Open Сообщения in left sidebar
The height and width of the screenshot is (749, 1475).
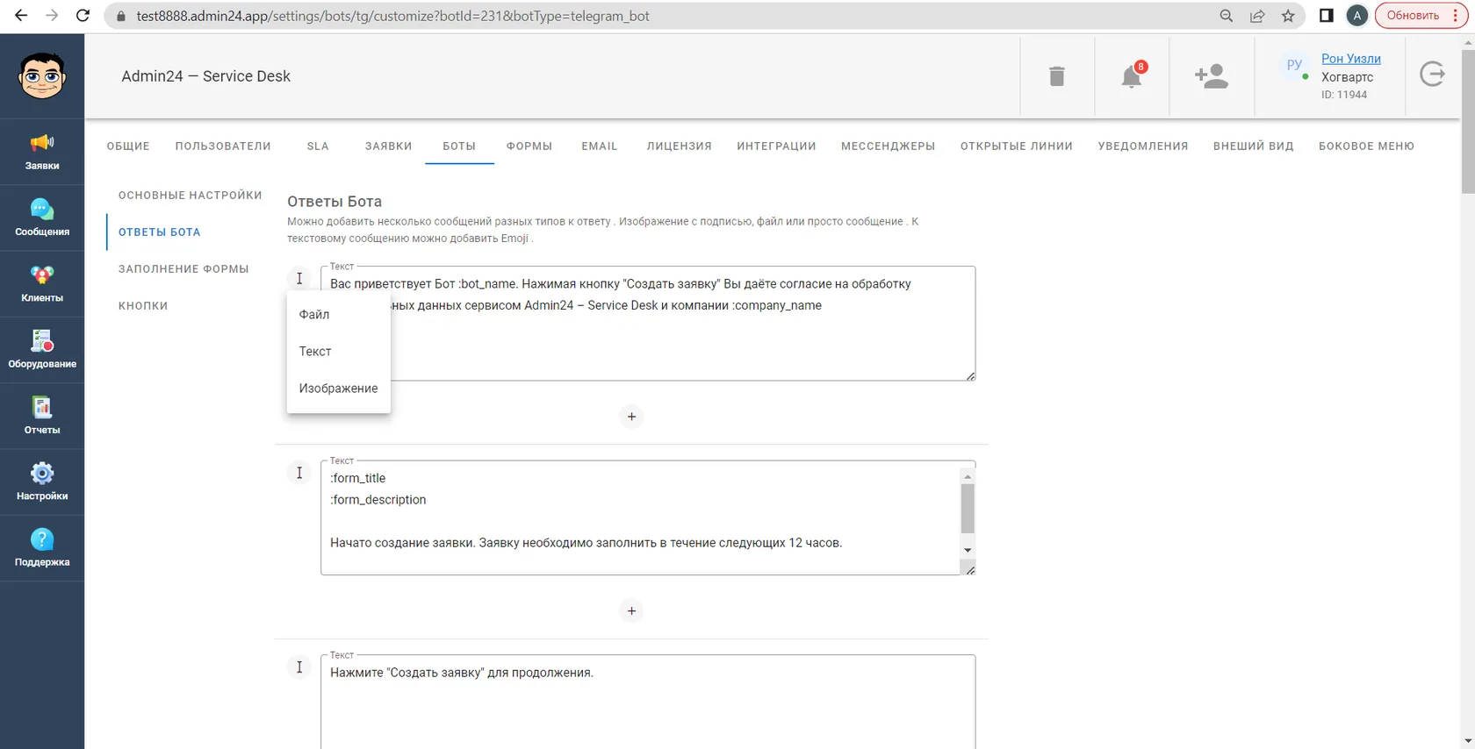click(x=42, y=218)
